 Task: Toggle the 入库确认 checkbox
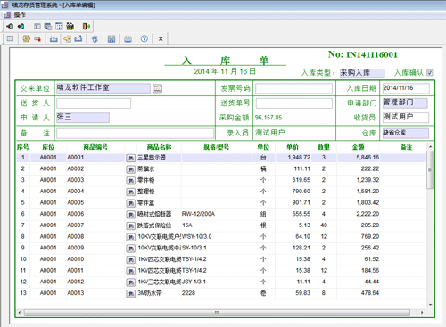click(430, 73)
